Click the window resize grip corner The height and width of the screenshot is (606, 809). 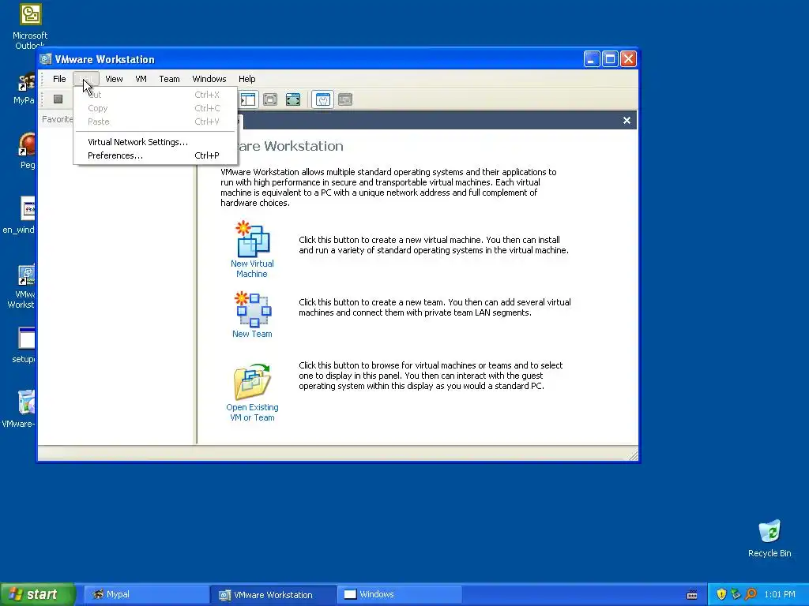pyautogui.click(x=633, y=455)
